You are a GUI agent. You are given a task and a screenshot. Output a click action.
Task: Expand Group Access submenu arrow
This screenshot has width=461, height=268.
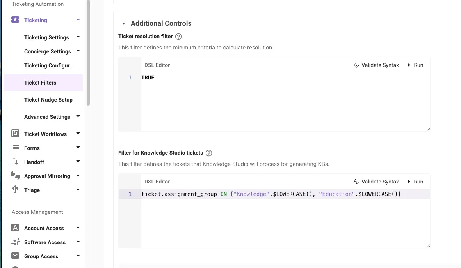click(x=78, y=256)
